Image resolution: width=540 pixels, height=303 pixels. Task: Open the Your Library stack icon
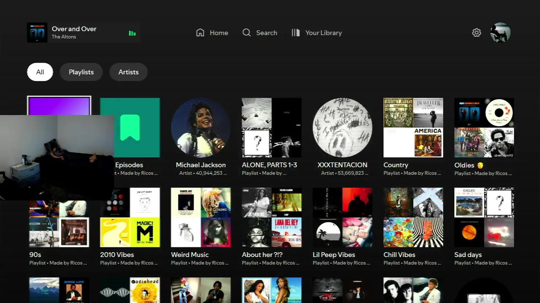click(296, 32)
